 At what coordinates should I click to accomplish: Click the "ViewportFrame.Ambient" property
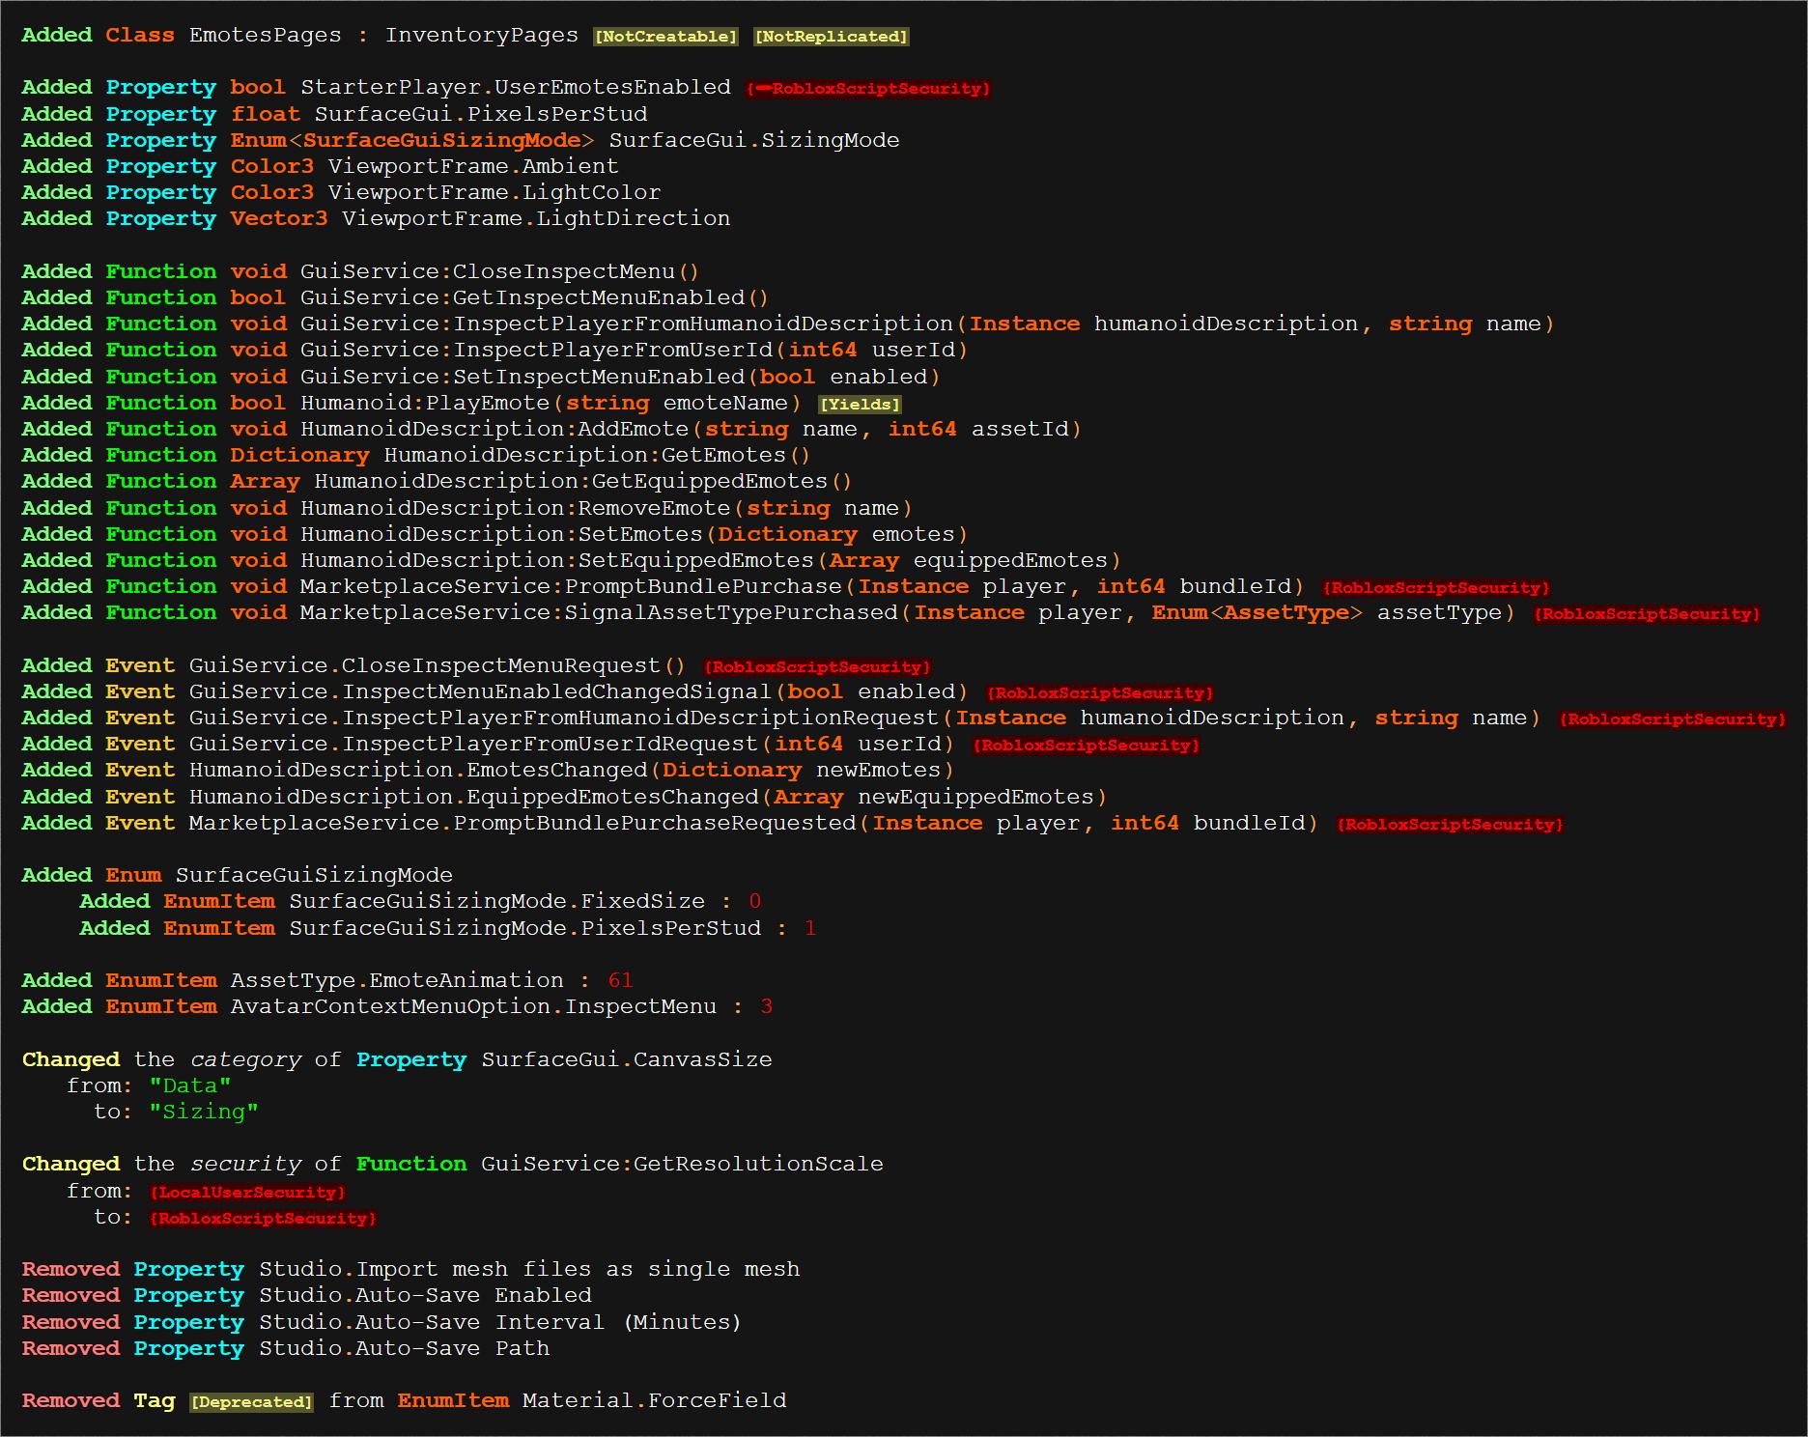point(473,166)
